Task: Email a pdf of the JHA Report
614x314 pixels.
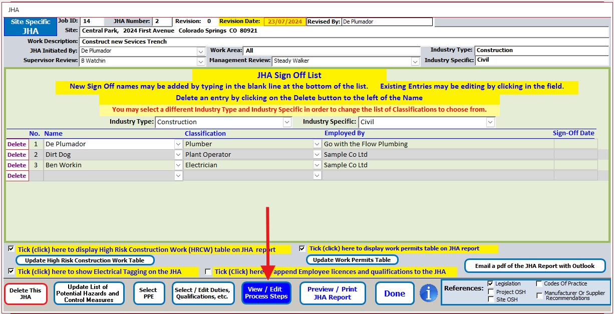Action: pyautogui.click(x=534, y=266)
